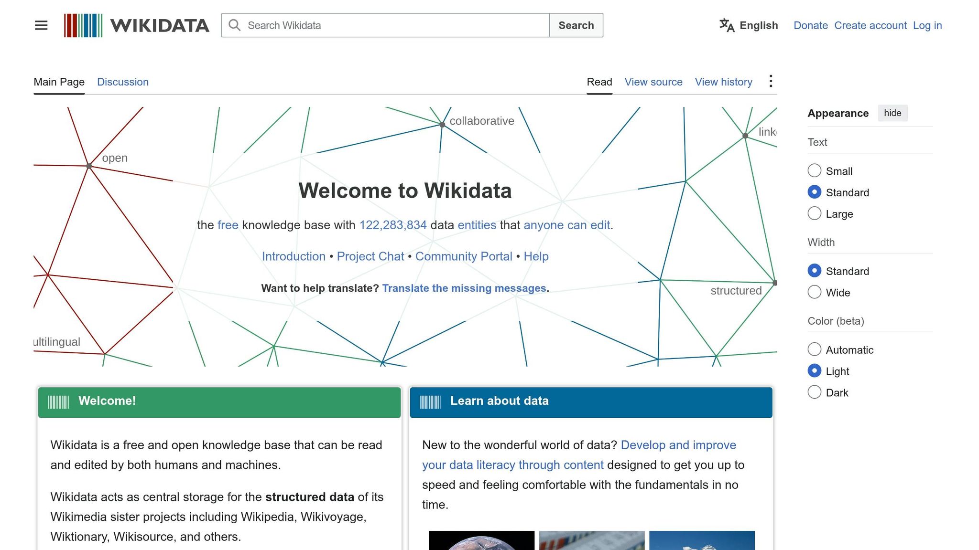This screenshot has height=550, width=979.
Task: Select Small text size
Action: tap(815, 170)
